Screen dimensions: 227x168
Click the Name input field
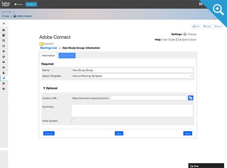[132, 70]
